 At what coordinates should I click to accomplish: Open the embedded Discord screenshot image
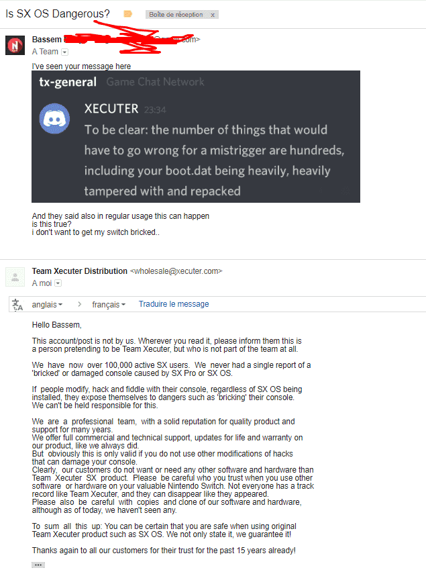(x=196, y=137)
